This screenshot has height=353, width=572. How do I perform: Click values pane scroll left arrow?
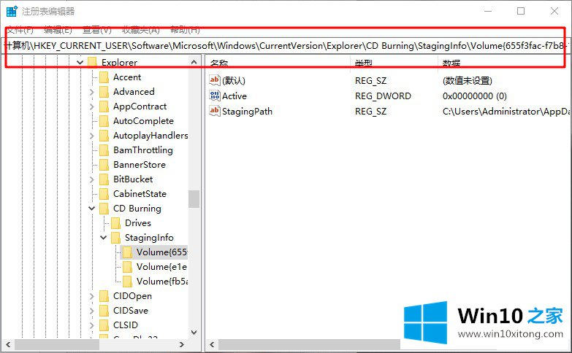point(212,344)
